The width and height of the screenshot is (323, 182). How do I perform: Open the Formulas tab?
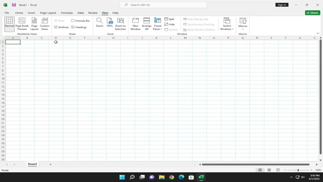tap(67, 13)
